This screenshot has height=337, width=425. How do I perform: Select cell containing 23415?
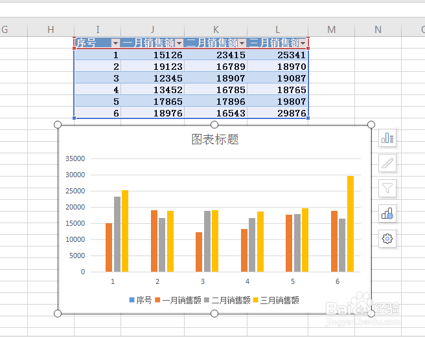pos(216,55)
